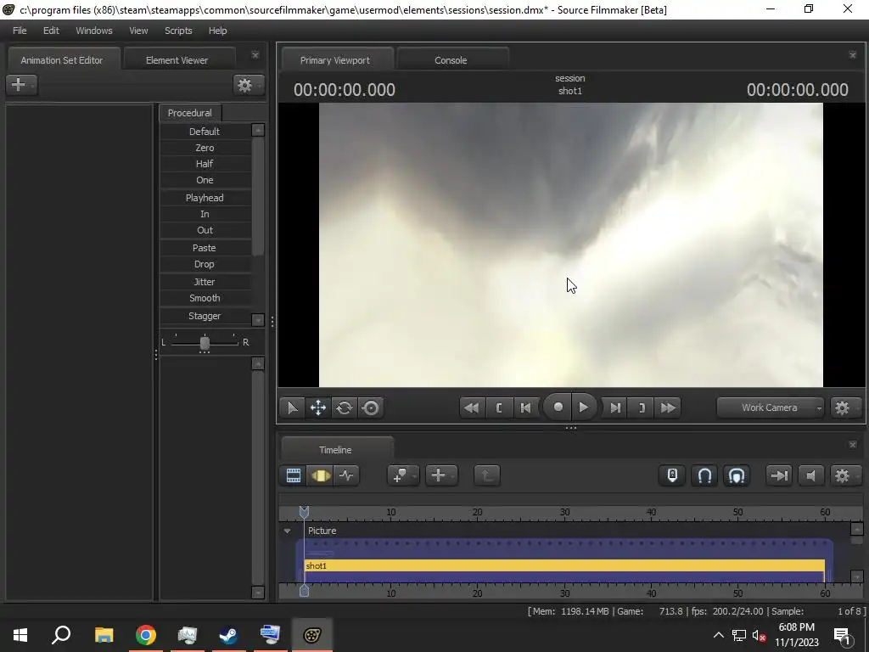Select the shot1 clip in timeline
This screenshot has height=652, width=869.
[564, 565]
